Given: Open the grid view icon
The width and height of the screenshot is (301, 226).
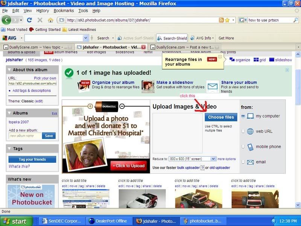Looking at the screenshot, I should point(256,60).
